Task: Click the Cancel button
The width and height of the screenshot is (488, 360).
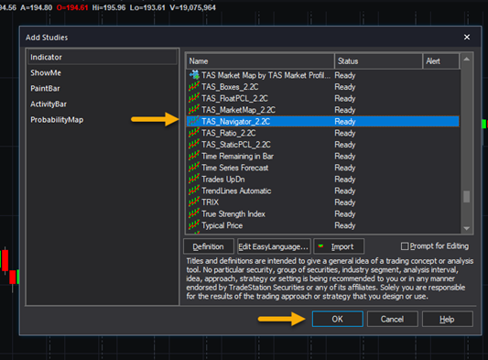Action: 392,319
